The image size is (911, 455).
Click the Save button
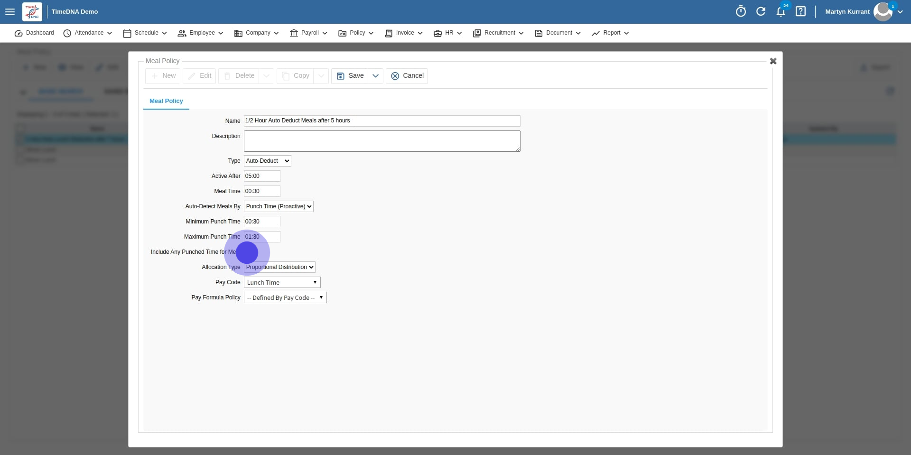[x=350, y=76]
